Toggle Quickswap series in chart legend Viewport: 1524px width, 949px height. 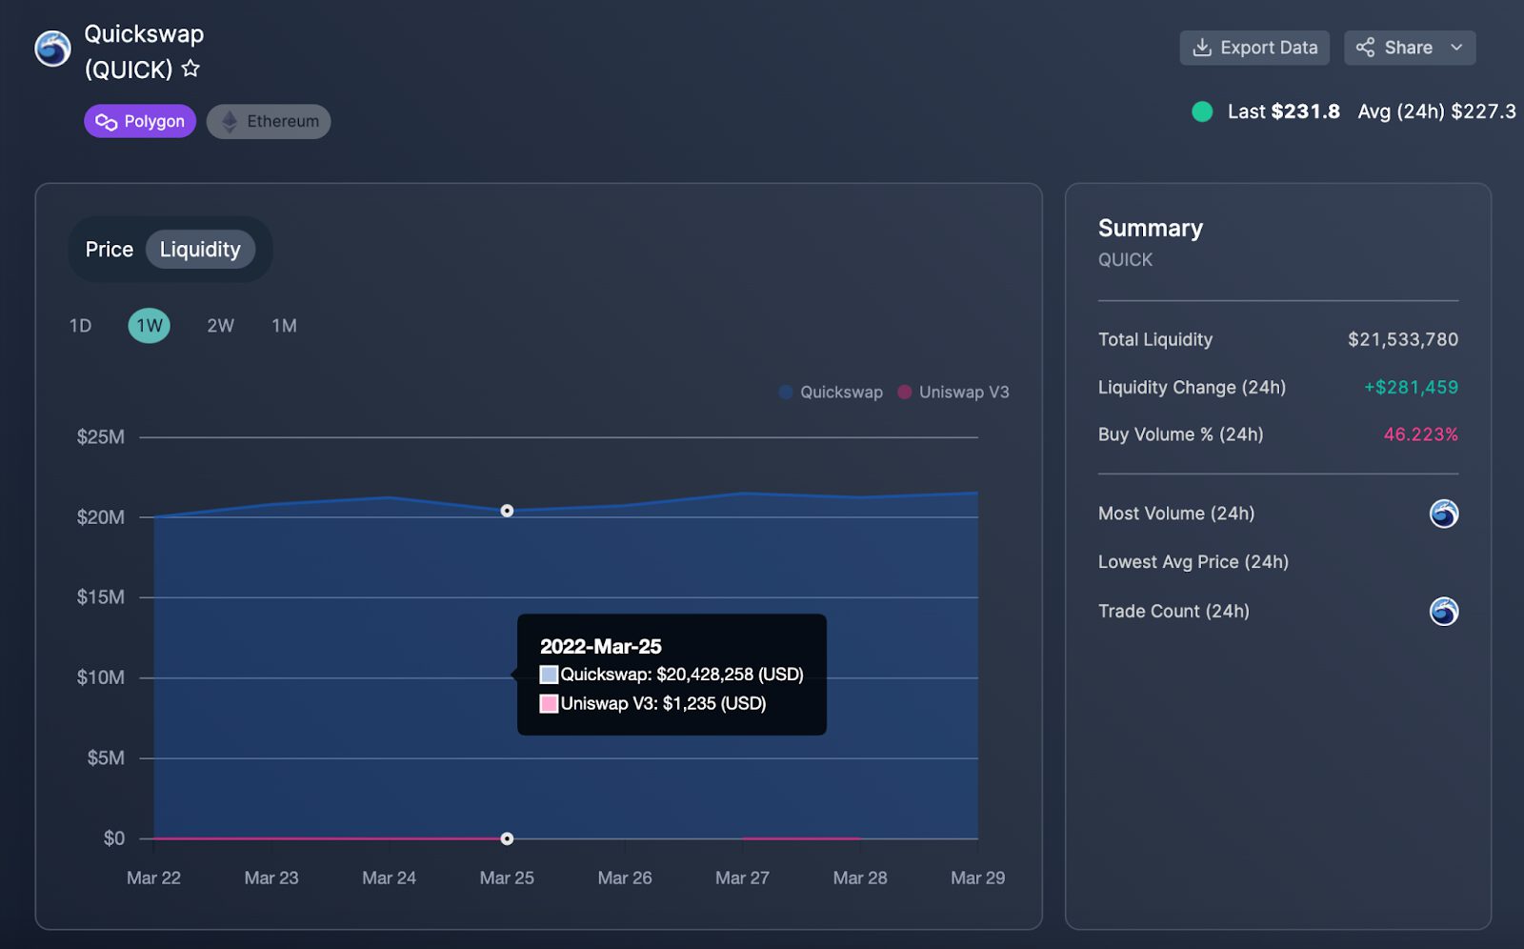831,393
